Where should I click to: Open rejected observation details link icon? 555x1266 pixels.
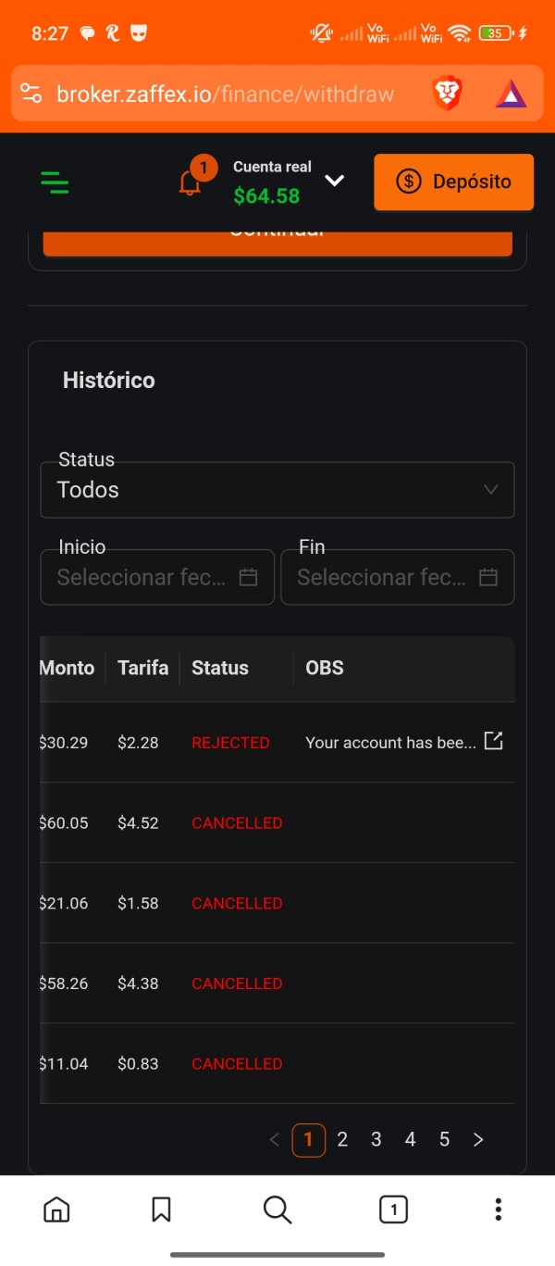tap(494, 741)
